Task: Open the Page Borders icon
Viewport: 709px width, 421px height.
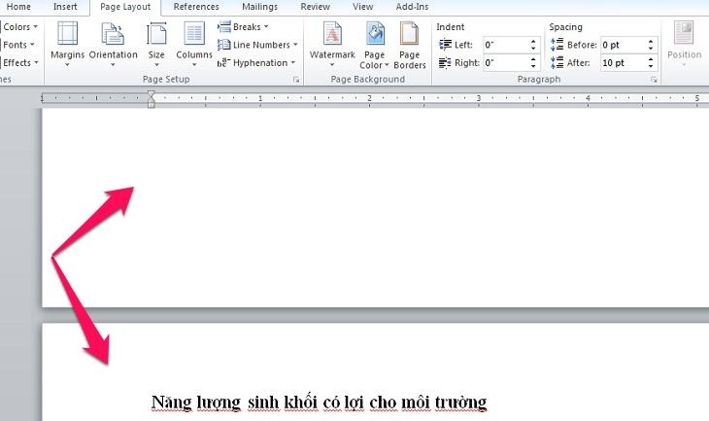Action: click(x=409, y=33)
